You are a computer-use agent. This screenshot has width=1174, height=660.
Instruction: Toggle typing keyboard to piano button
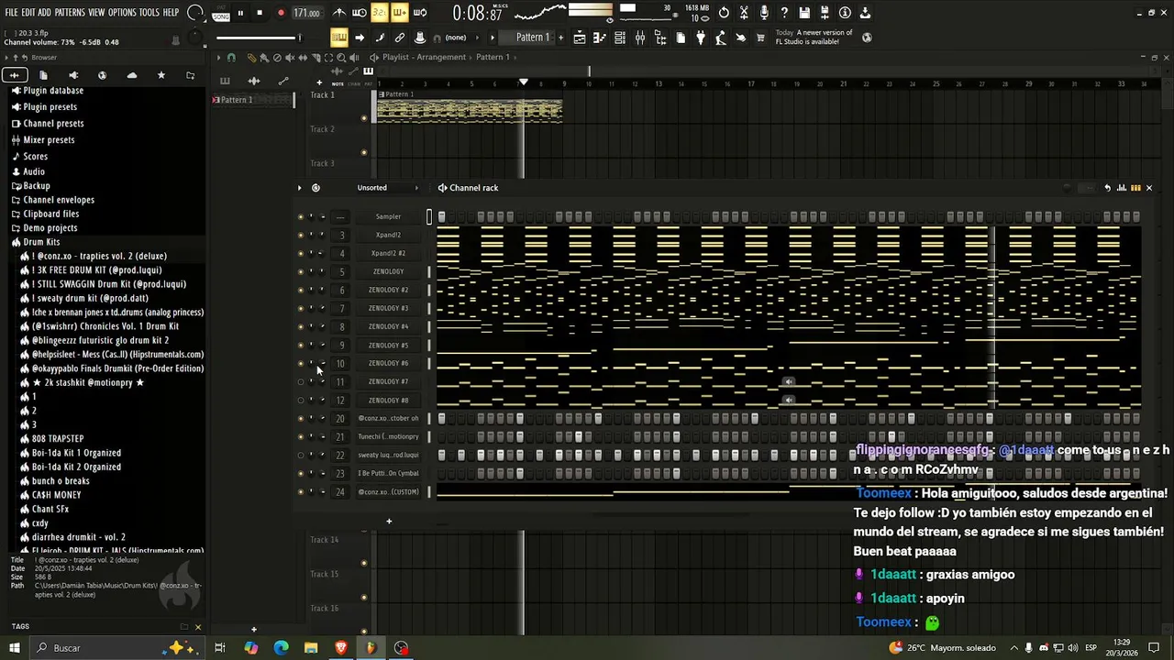click(x=339, y=38)
